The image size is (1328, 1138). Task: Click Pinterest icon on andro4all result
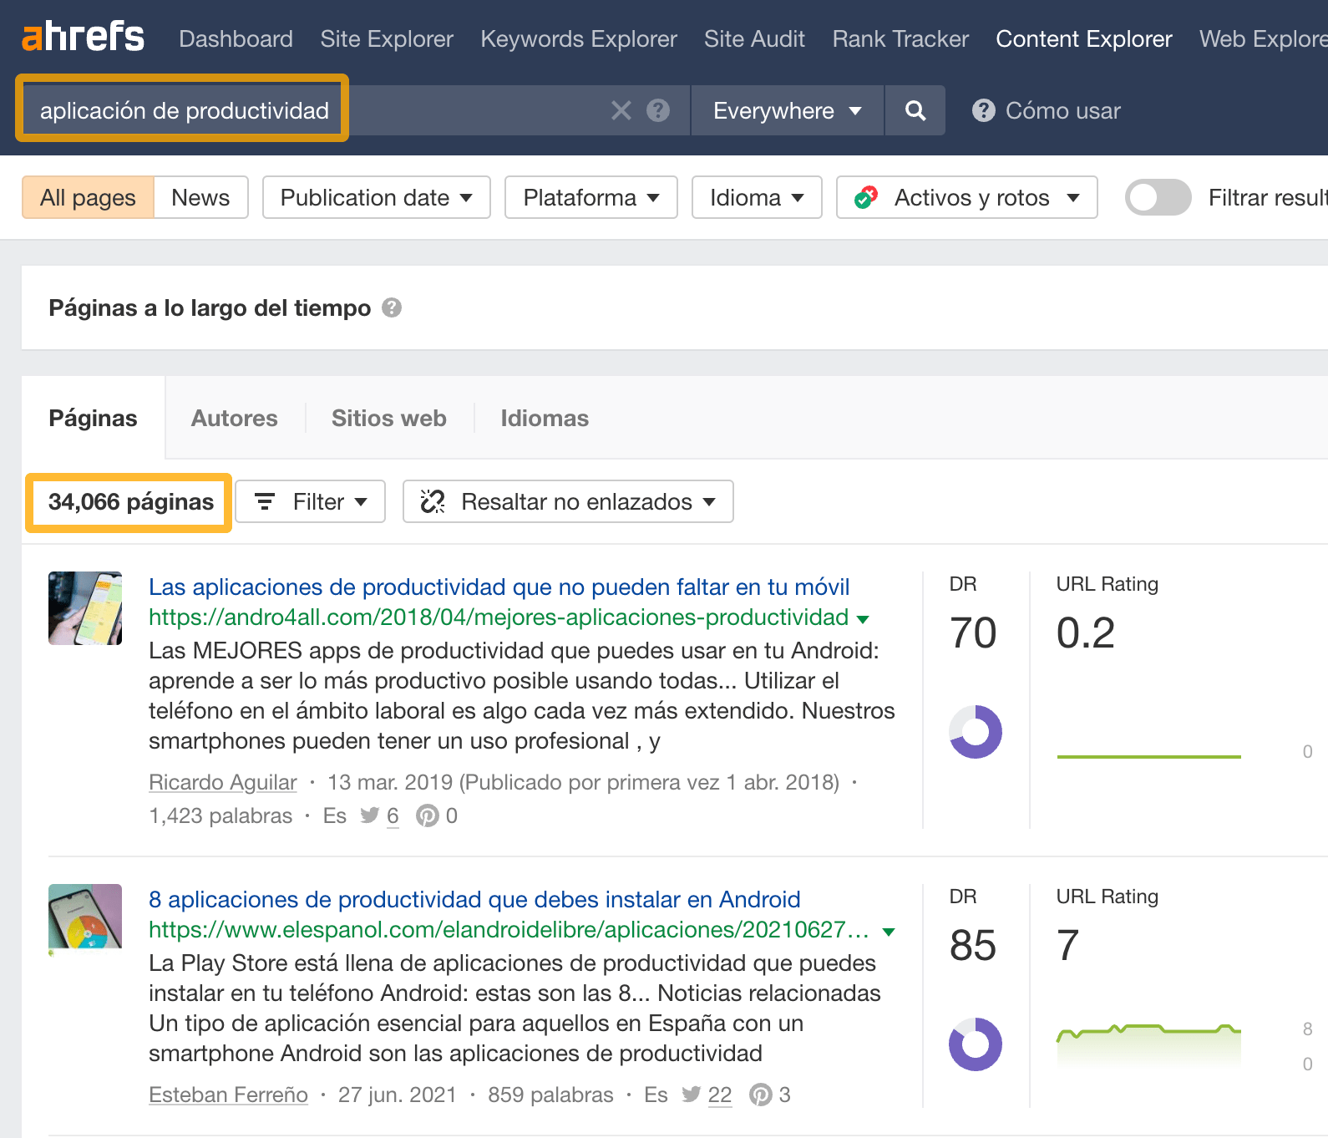point(428,815)
